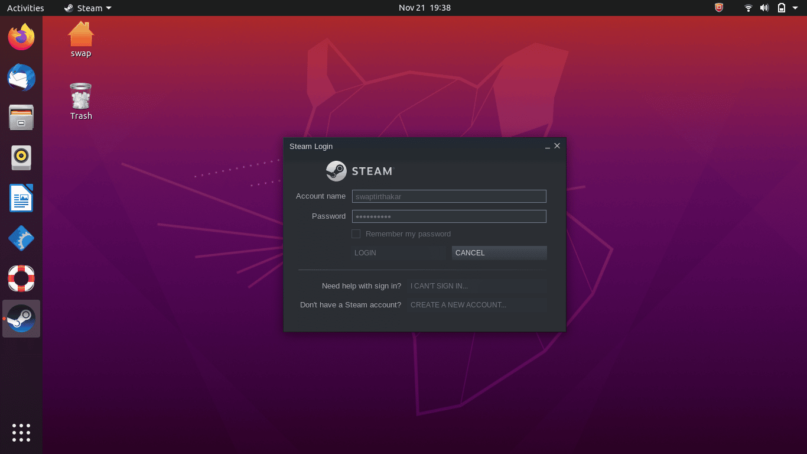The width and height of the screenshot is (807, 454).
Task: Show Applications grid button
Action: [x=21, y=432]
